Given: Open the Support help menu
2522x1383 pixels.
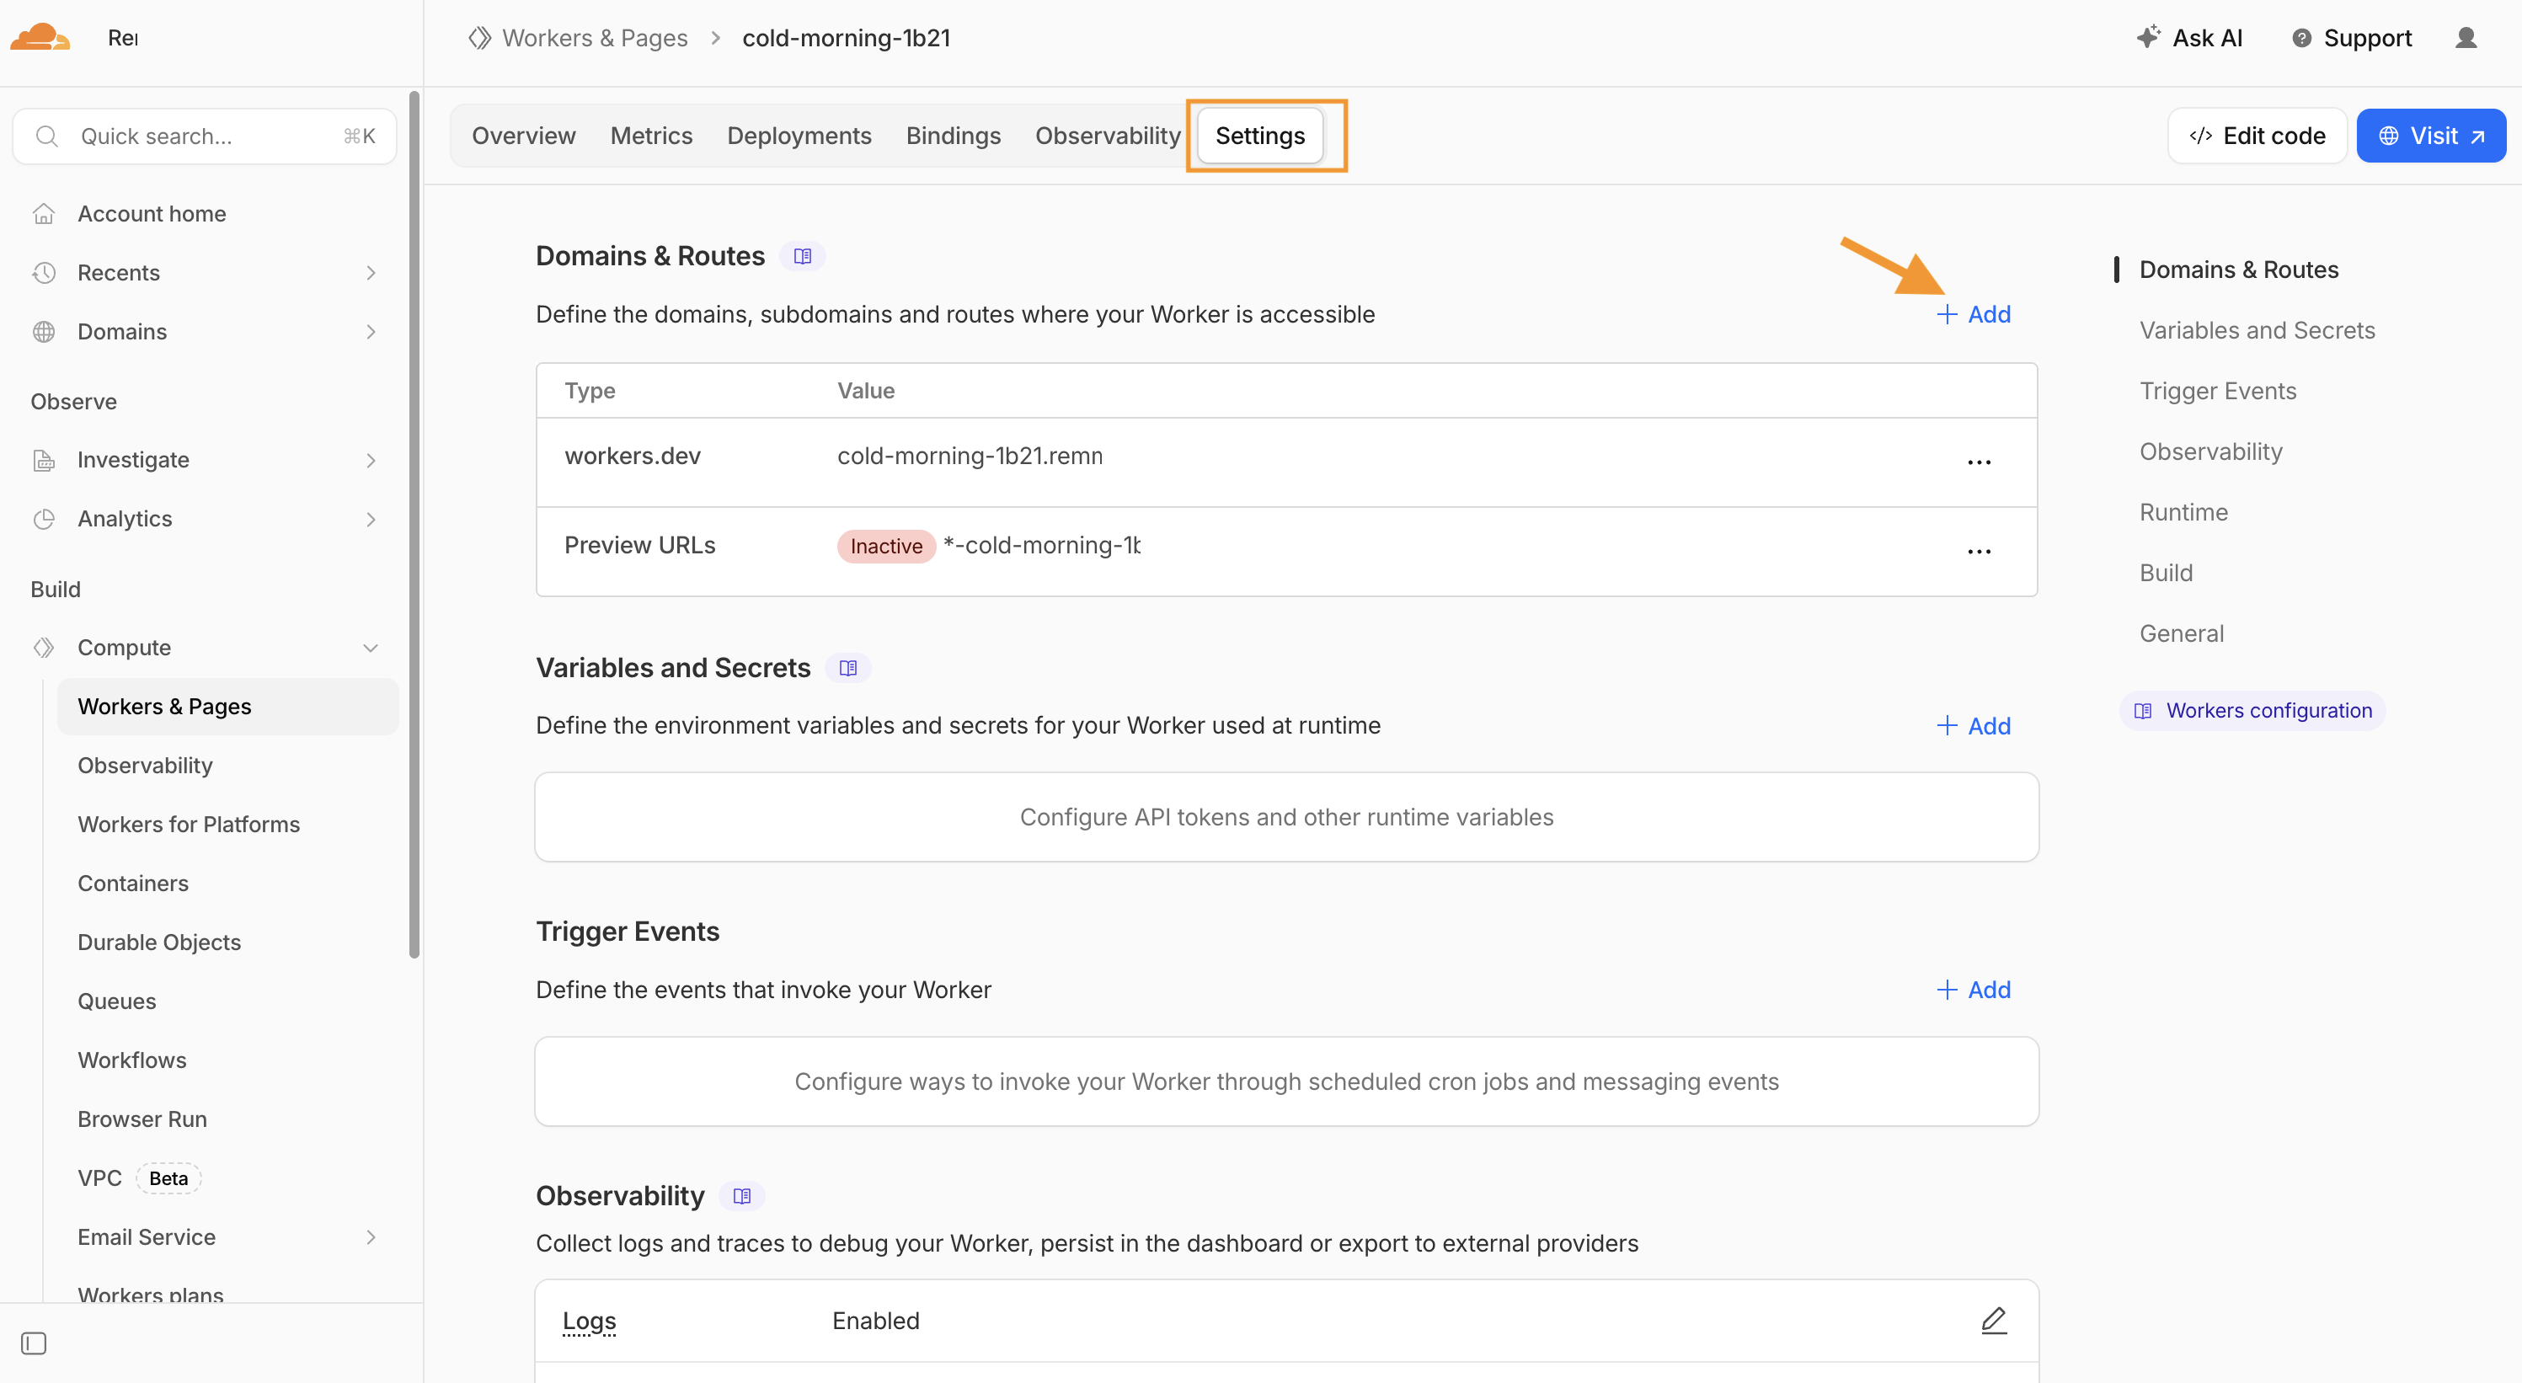Looking at the screenshot, I should click(2352, 38).
